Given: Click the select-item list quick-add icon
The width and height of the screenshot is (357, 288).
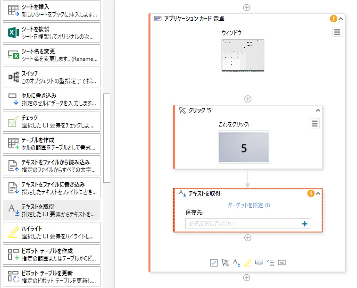Looking at the screenshot, I should tap(271, 263).
